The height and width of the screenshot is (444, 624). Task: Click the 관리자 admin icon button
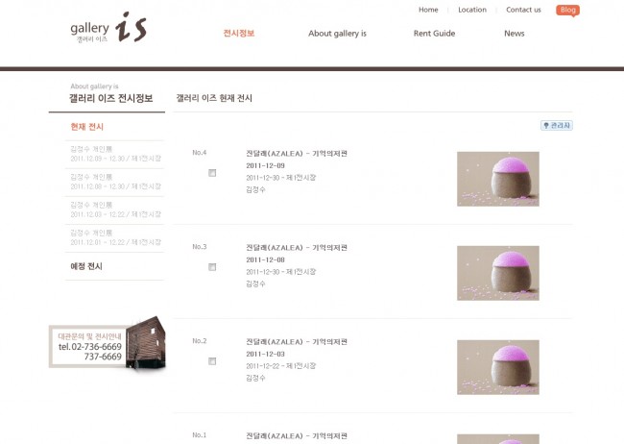click(x=557, y=126)
